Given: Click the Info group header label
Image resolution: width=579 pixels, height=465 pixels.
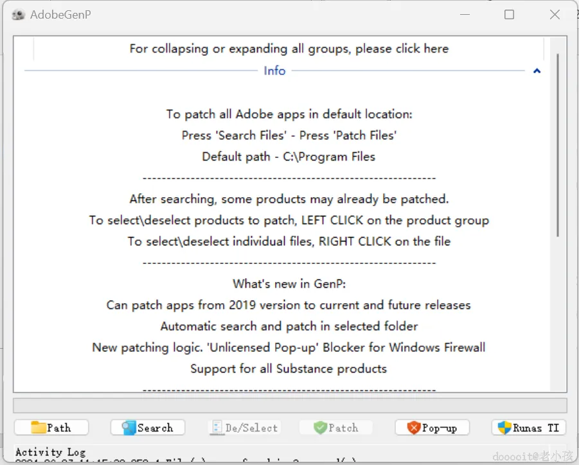Looking at the screenshot, I should (x=274, y=71).
